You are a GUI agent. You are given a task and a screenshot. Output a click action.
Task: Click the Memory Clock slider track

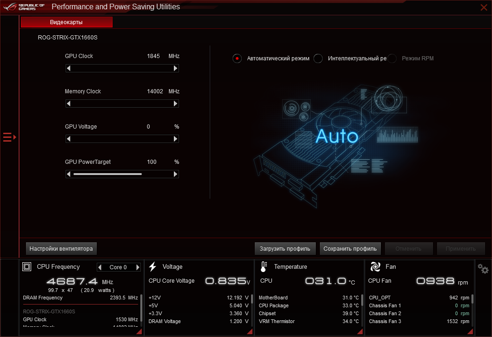(x=122, y=104)
